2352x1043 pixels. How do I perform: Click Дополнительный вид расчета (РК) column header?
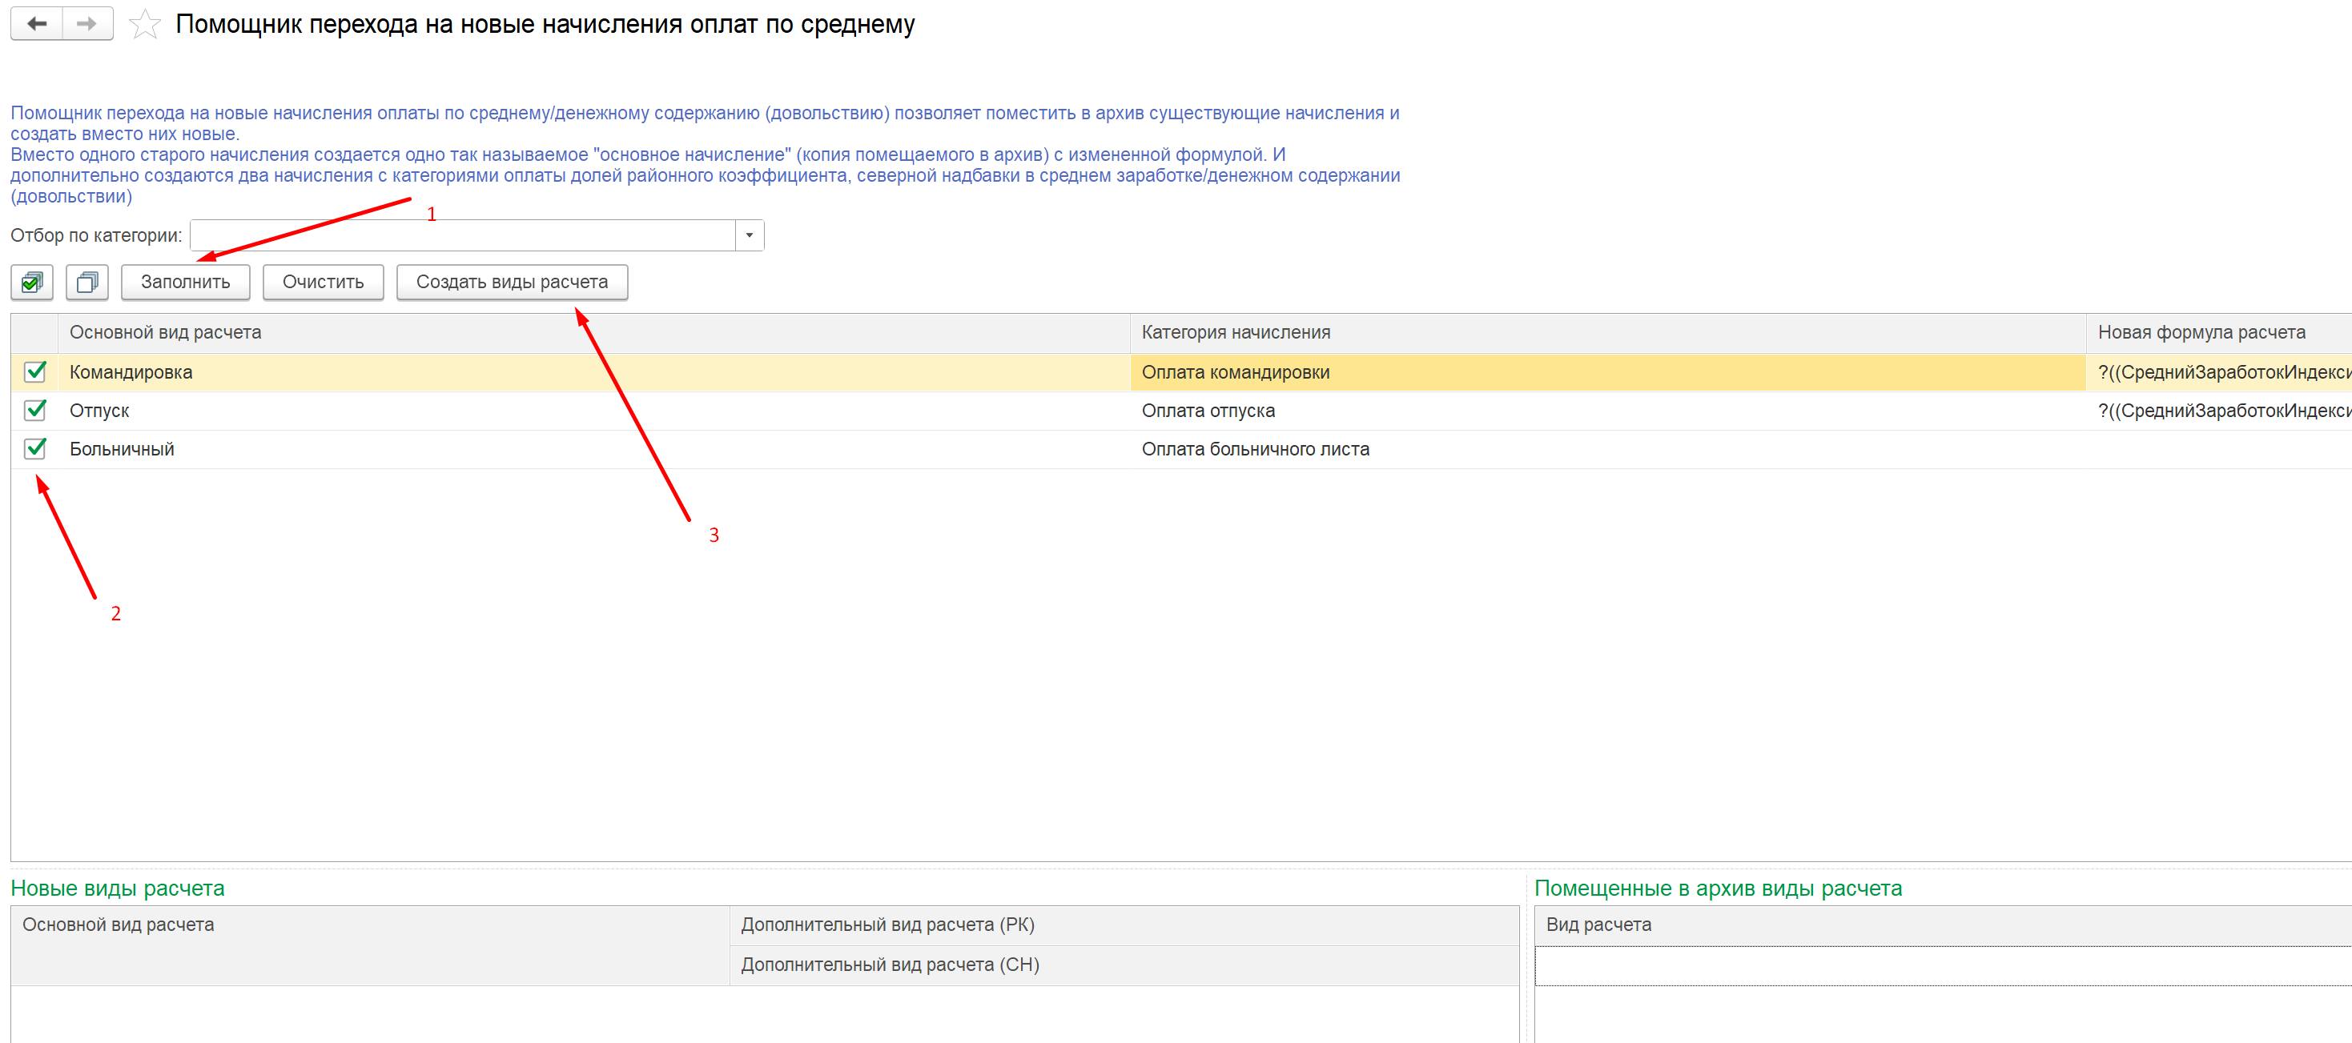[x=887, y=925]
